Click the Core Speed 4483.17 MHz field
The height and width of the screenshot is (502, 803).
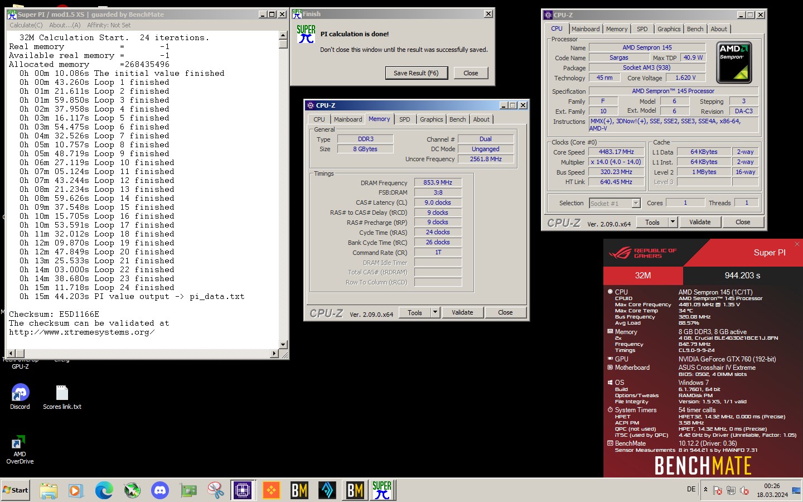(616, 152)
